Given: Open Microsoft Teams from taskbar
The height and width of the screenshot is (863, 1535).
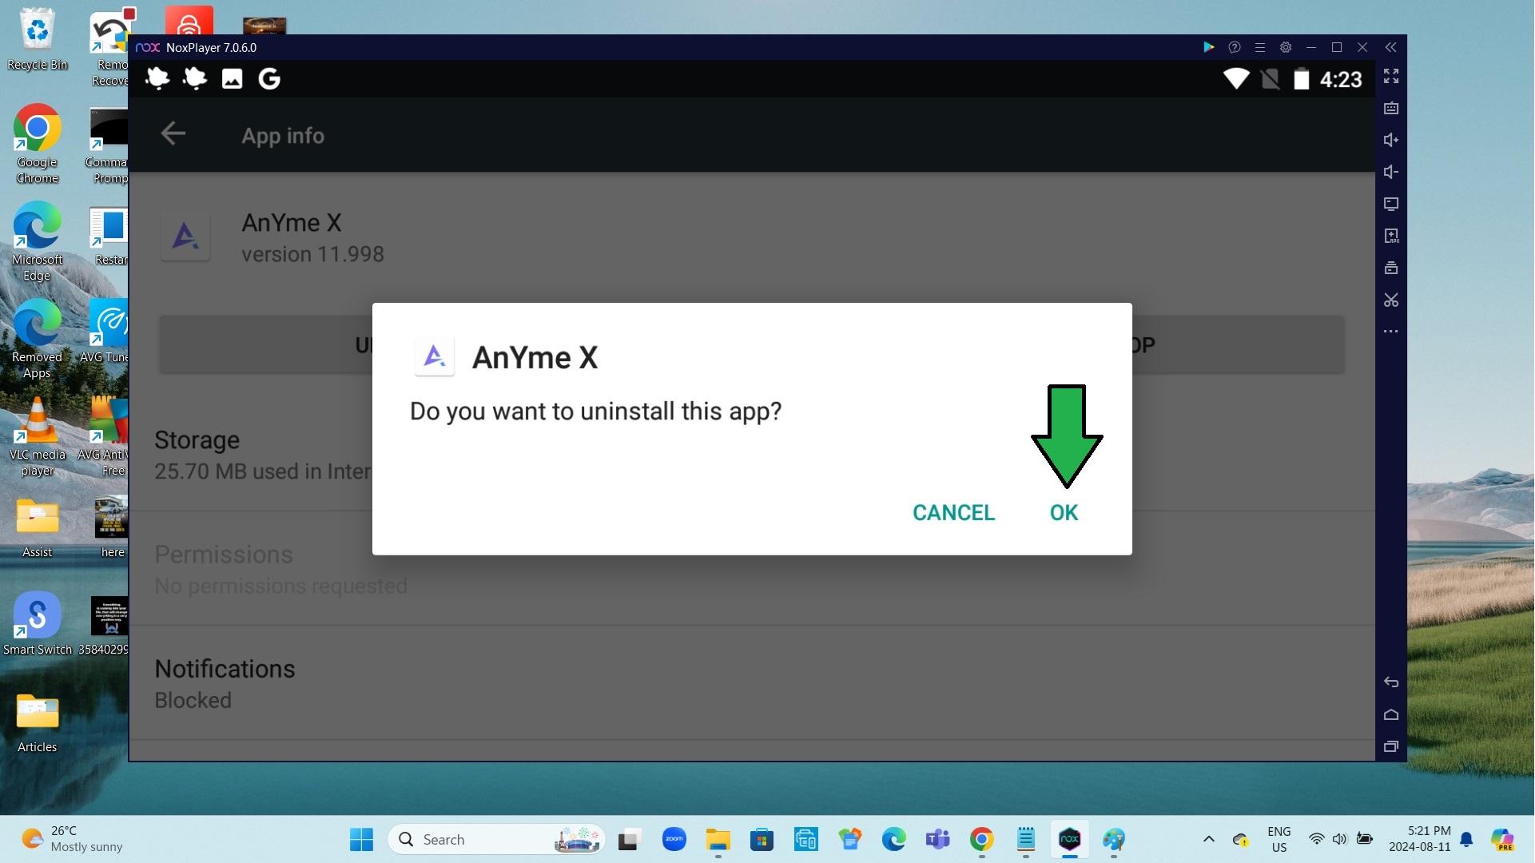Looking at the screenshot, I should tap(937, 839).
